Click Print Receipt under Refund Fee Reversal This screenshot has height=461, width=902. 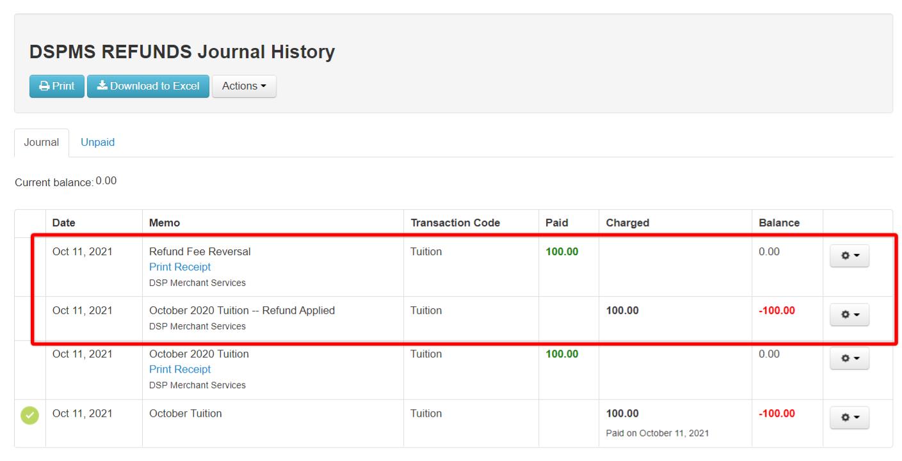pyautogui.click(x=180, y=267)
